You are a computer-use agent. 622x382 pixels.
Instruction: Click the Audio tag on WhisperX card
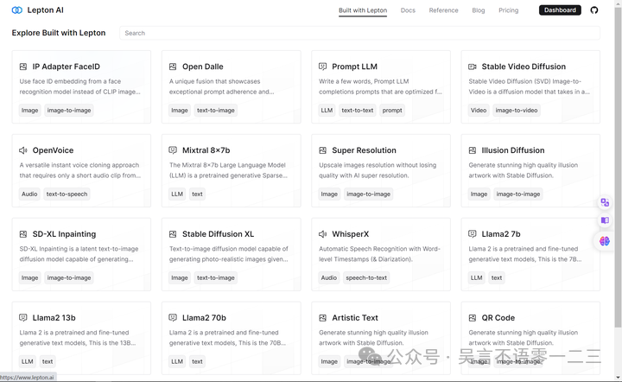coord(329,277)
